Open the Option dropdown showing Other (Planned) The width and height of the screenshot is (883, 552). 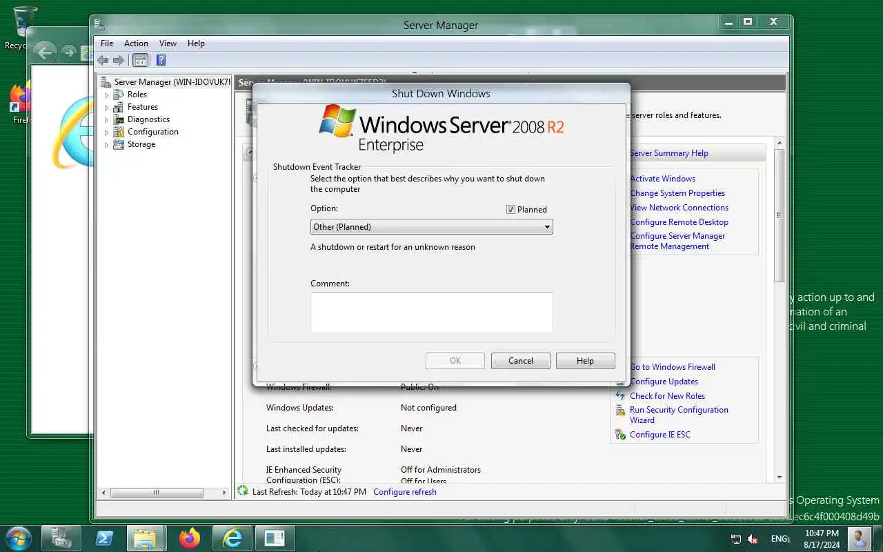click(432, 227)
